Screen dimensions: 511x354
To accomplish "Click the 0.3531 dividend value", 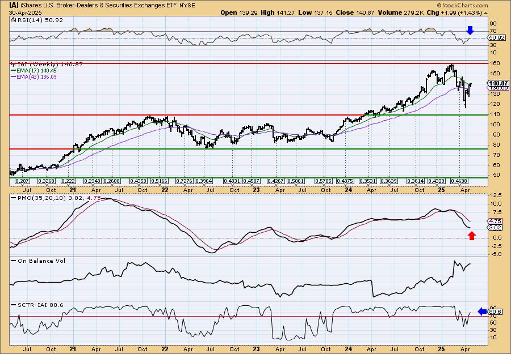I will click(368, 181).
